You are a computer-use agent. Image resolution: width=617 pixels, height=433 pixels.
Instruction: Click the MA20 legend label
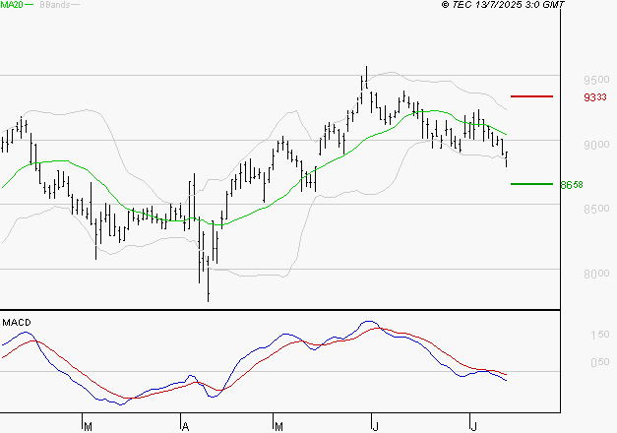11,4
